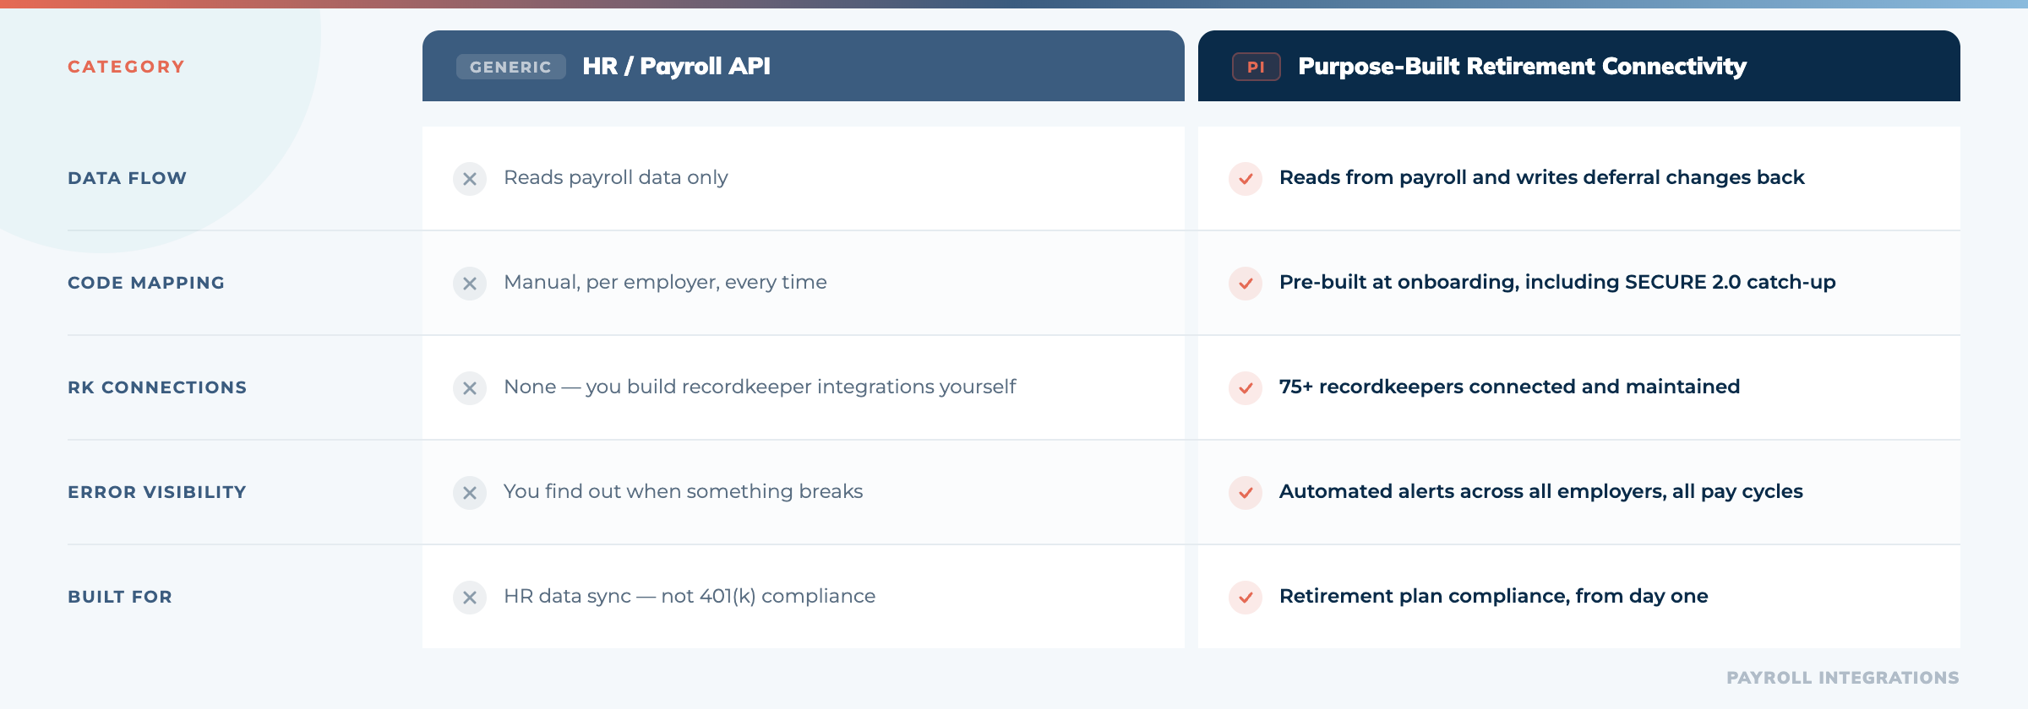Click the X icon beside You find out when

(470, 493)
